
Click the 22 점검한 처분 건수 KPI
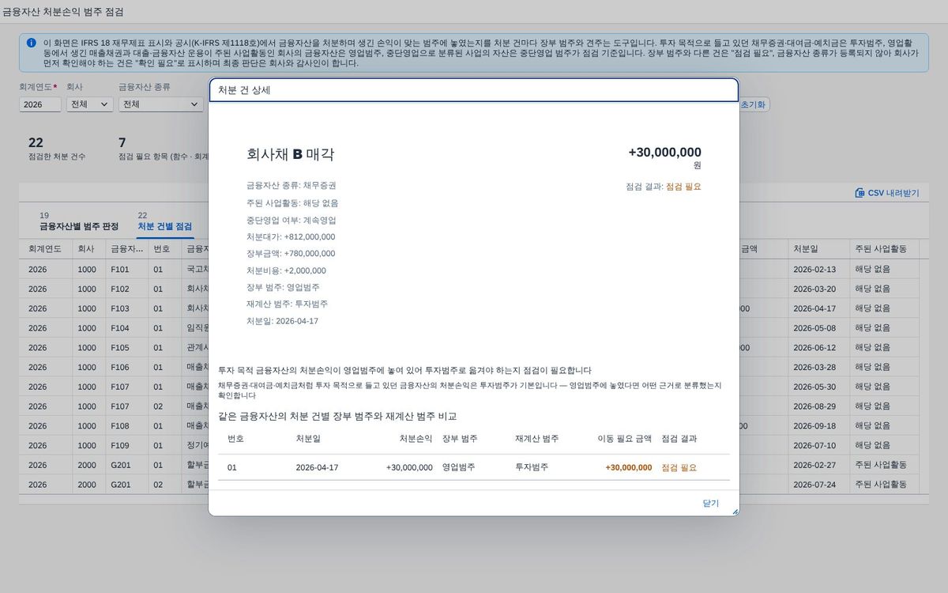pos(57,149)
